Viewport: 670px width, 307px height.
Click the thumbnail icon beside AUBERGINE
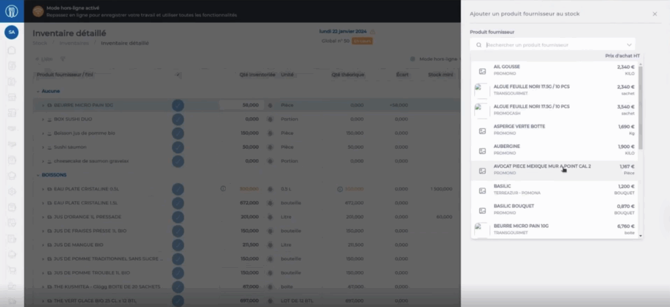[482, 151]
